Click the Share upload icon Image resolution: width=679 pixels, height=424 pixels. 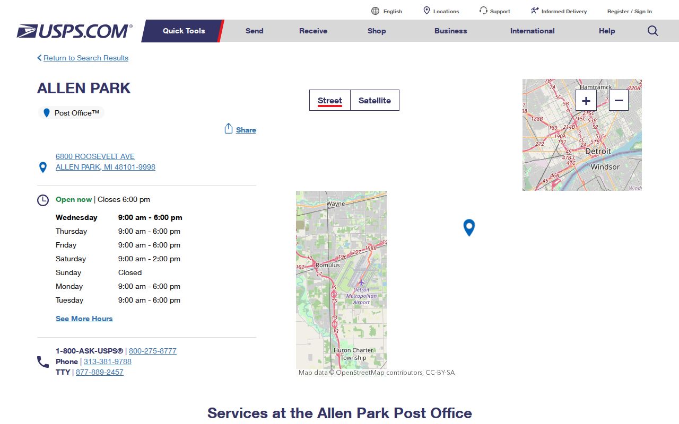click(x=229, y=129)
